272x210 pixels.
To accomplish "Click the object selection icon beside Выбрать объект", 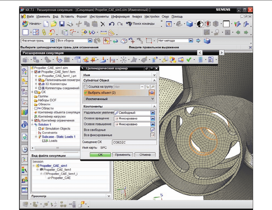I will click(152, 93).
